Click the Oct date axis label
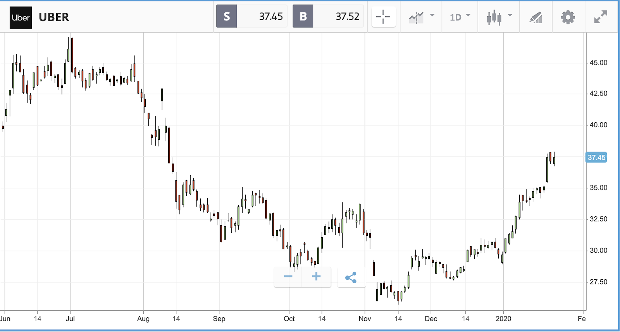Image resolution: width=620 pixels, height=332 pixels. pos(289,318)
